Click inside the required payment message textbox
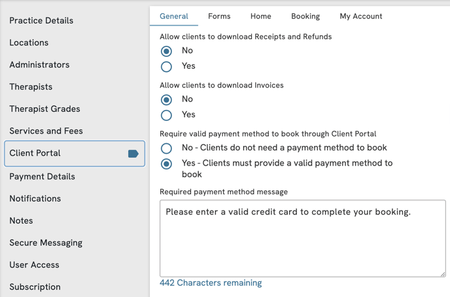 (x=302, y=239)
